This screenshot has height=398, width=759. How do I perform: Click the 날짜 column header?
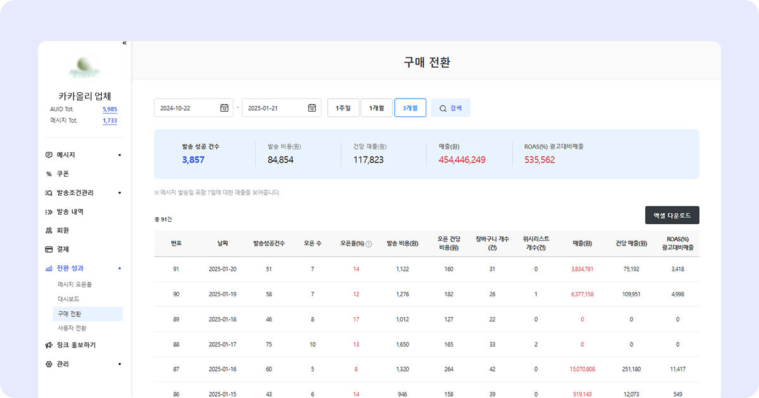click(x=223, y=244)
